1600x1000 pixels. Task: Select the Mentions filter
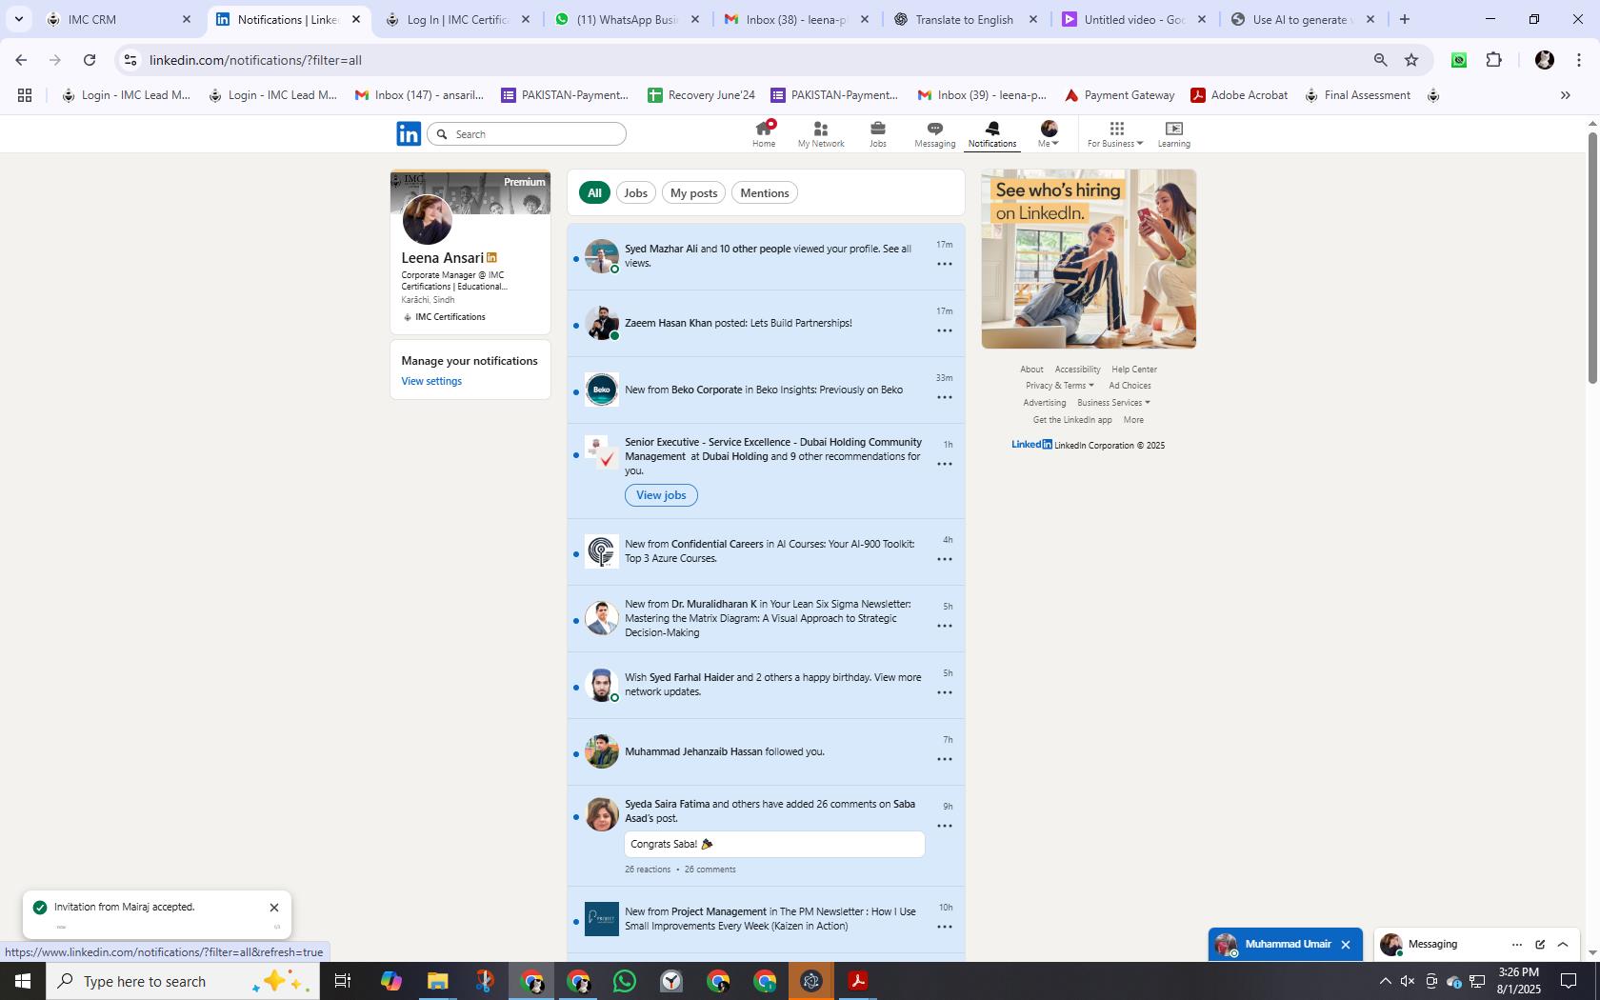765,193
